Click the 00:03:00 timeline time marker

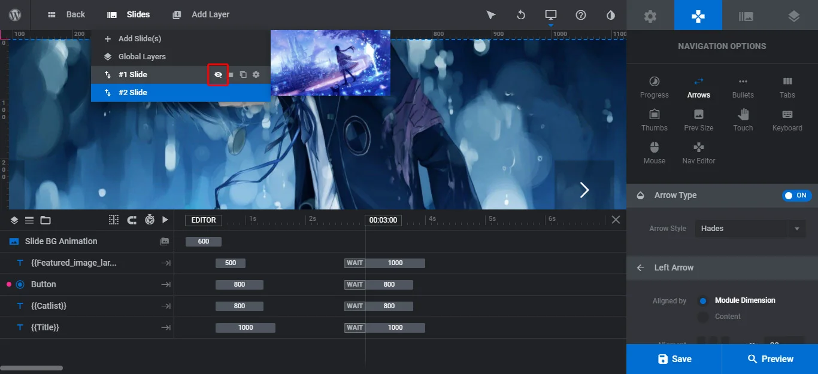[x=383, y=220]
